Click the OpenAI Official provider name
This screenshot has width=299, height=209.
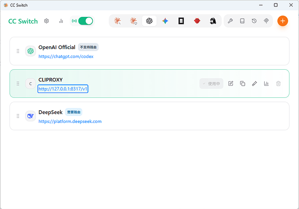57,47
